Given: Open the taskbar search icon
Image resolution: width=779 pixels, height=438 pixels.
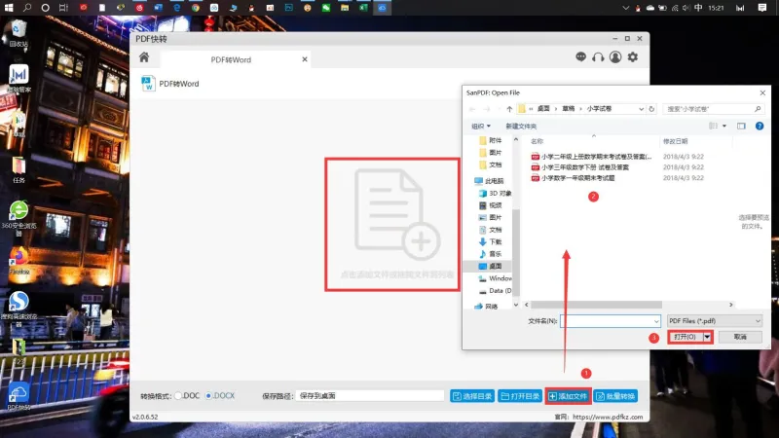Looking at the screenshot, I should [27, 8].
